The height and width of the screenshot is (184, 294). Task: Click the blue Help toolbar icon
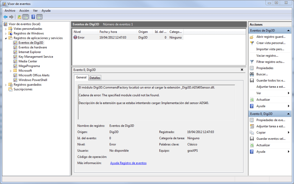(x=33, y=17)
